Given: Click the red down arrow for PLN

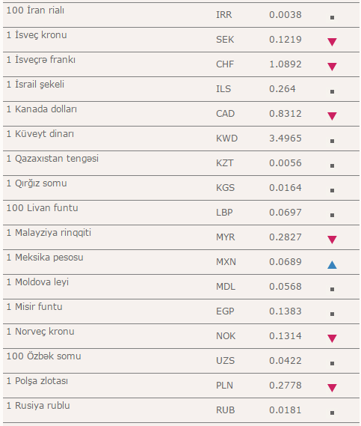Looking at the screenshot, I should (332, 388).
